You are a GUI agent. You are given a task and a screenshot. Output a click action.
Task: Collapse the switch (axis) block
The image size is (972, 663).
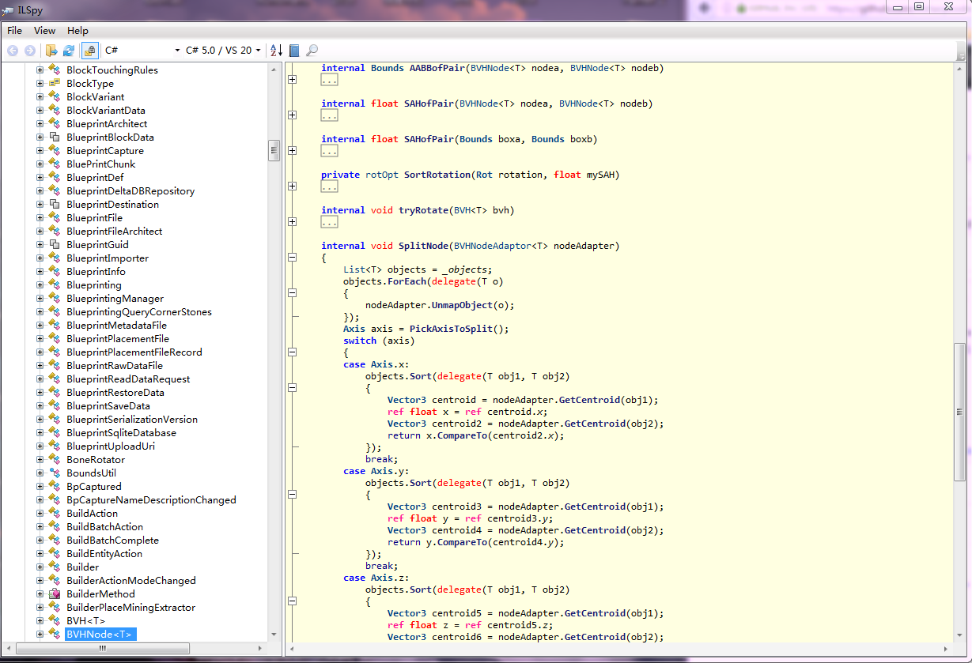tap(293, 352)
